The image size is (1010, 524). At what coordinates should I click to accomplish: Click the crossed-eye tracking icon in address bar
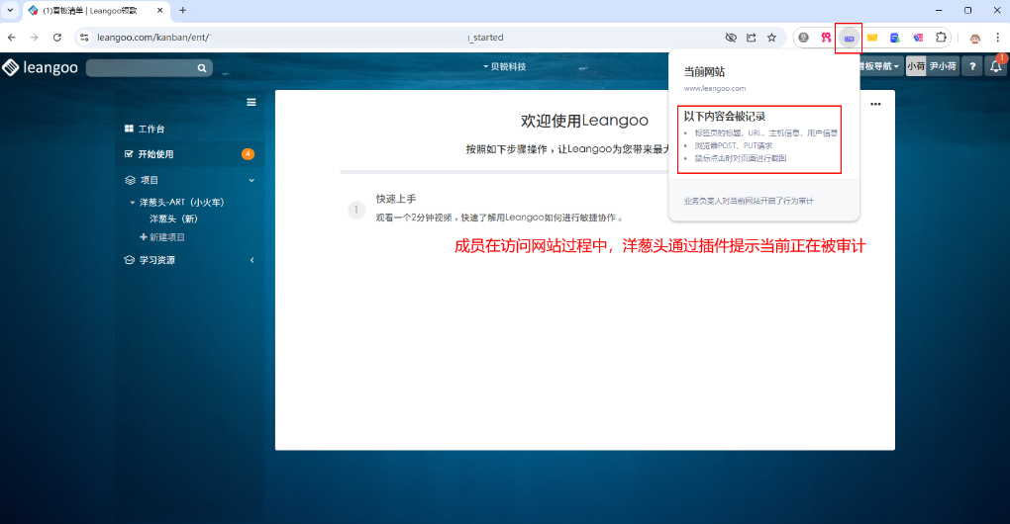tap(731, 38)
